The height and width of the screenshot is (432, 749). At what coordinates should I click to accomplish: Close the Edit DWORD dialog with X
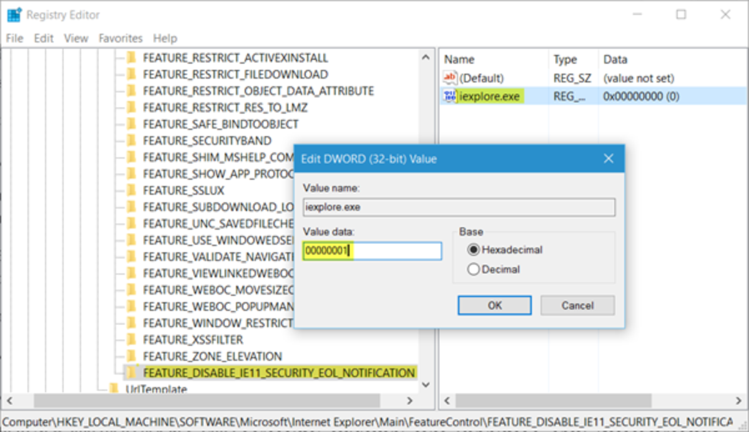click(609, 159)
